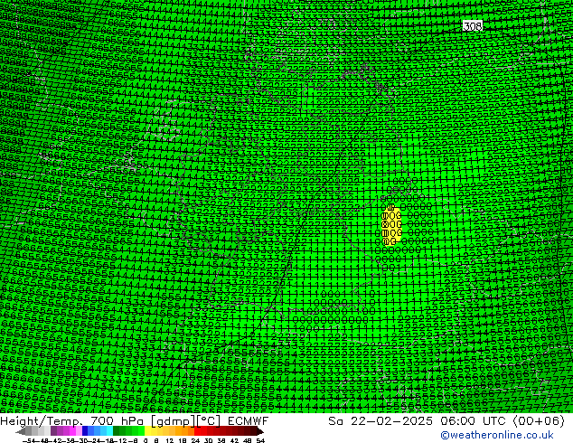Click the dark right arrow tip of the colour scale
573x443 pixels.
coord(260,431)
